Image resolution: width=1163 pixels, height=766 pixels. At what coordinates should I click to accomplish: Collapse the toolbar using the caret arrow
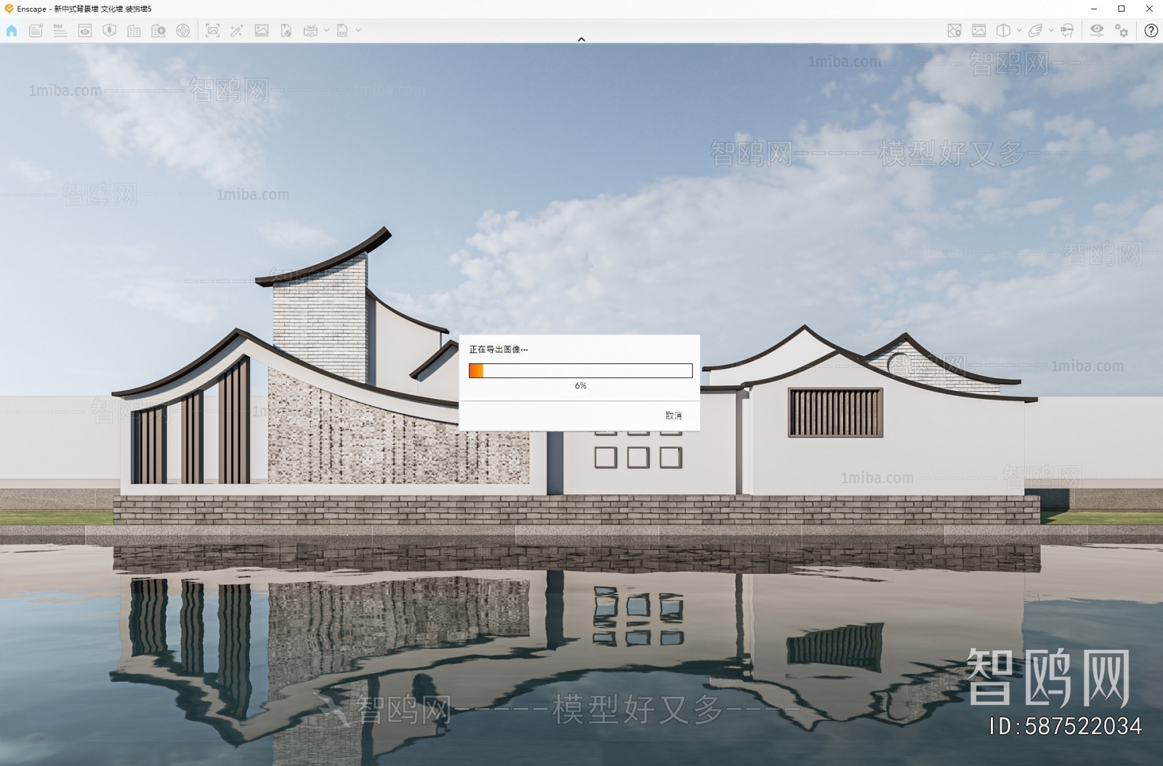581,39
